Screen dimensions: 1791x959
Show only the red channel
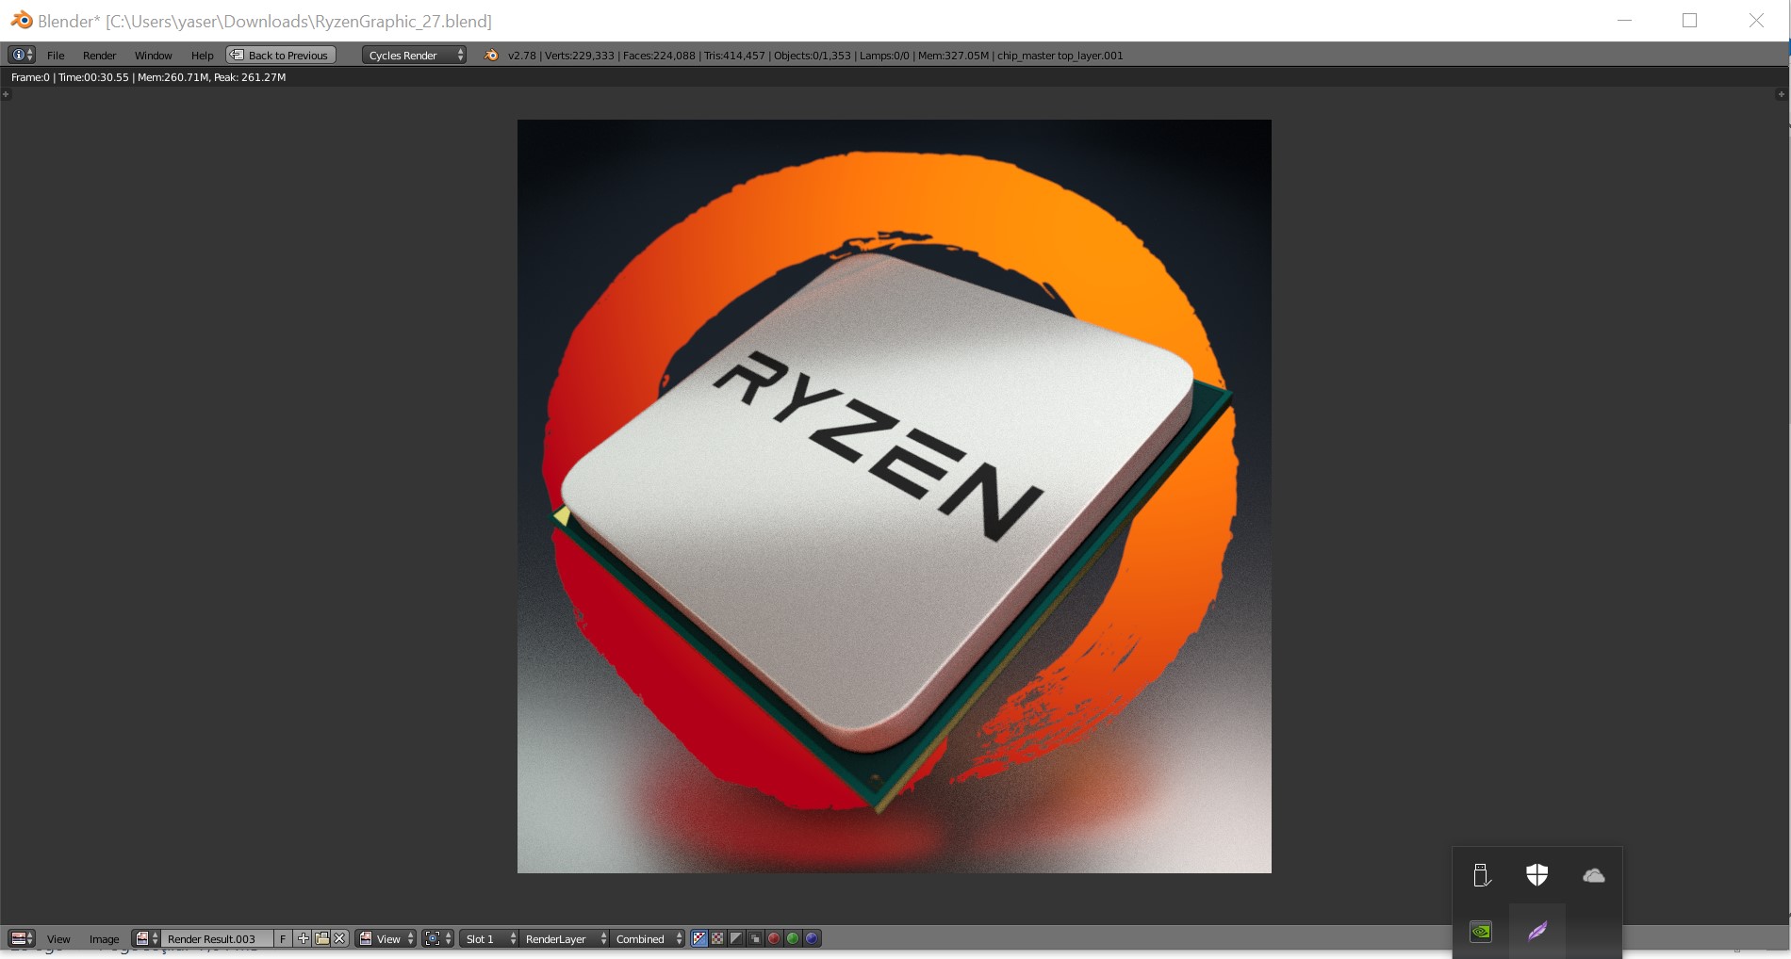point(774,938)
